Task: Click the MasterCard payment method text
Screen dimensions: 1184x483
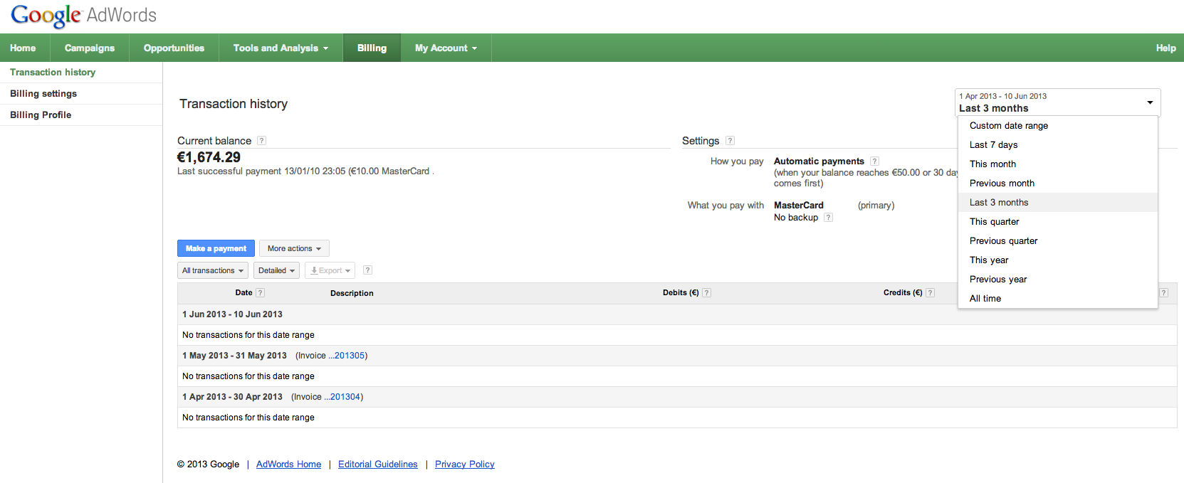Action: point(799,206)
